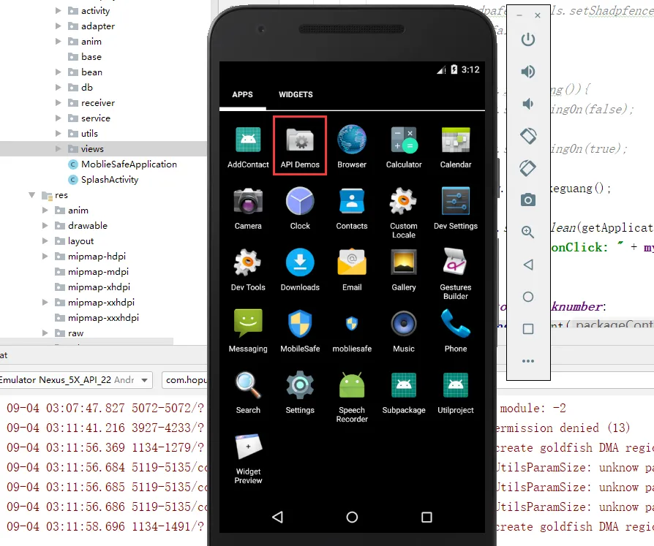Rotate the emulator left
This screenshot has height=546, width=654.
528,136
